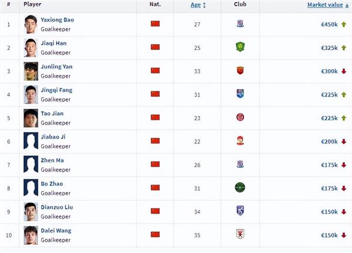Click Dalei Wang player name

pyautogui.click(x=56, y=231)
